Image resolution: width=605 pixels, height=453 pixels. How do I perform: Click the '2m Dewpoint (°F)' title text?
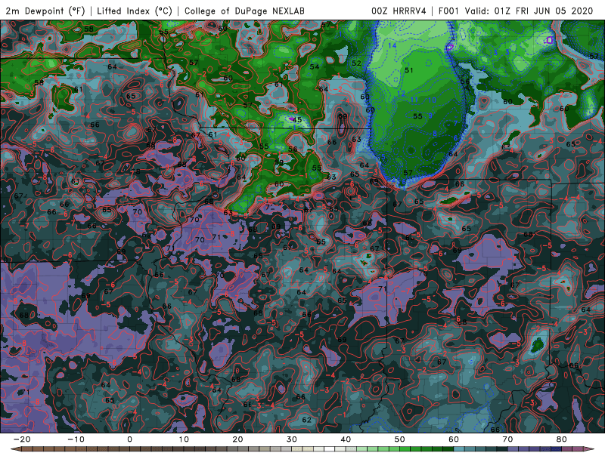pos(45,11)
